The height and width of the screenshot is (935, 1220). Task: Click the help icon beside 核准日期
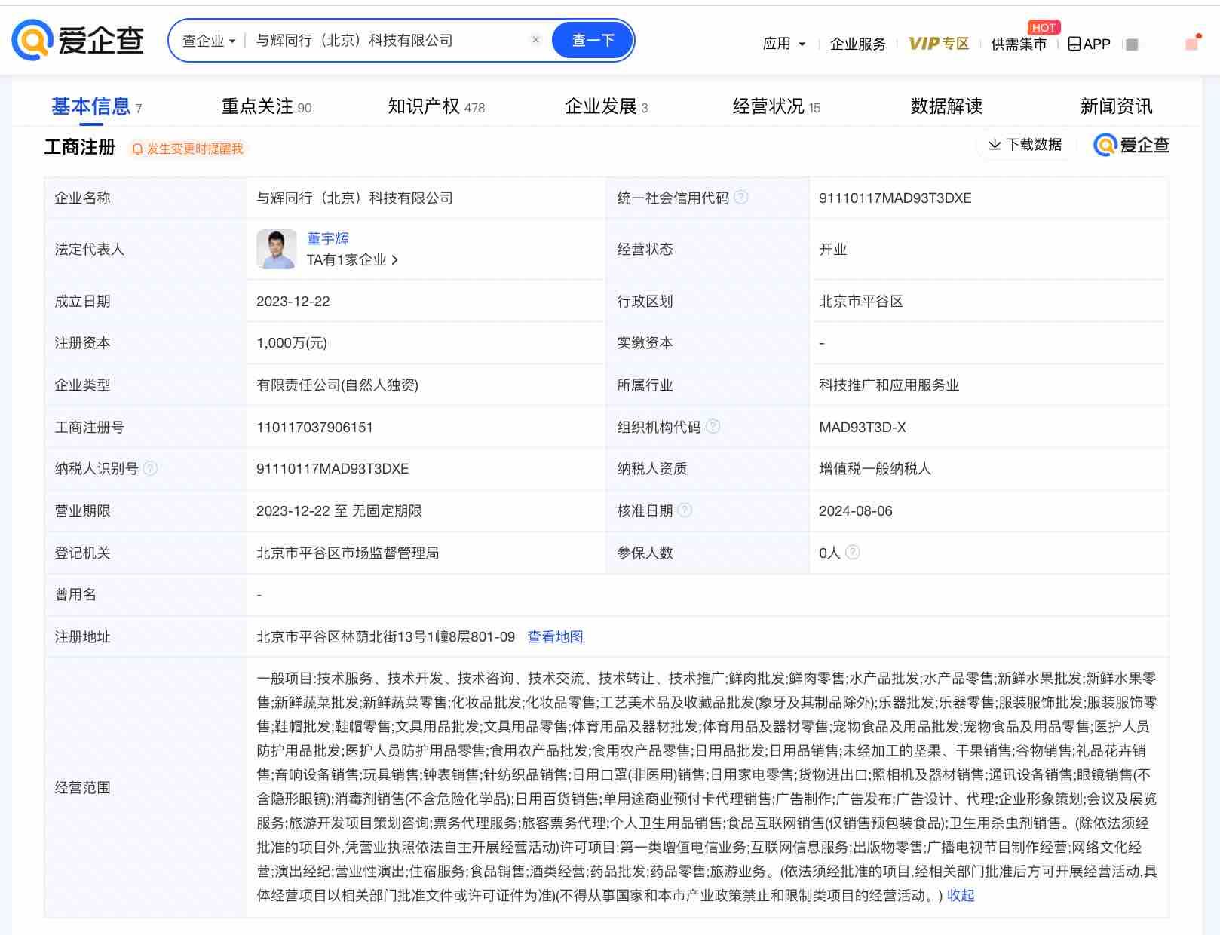(685, 510)
